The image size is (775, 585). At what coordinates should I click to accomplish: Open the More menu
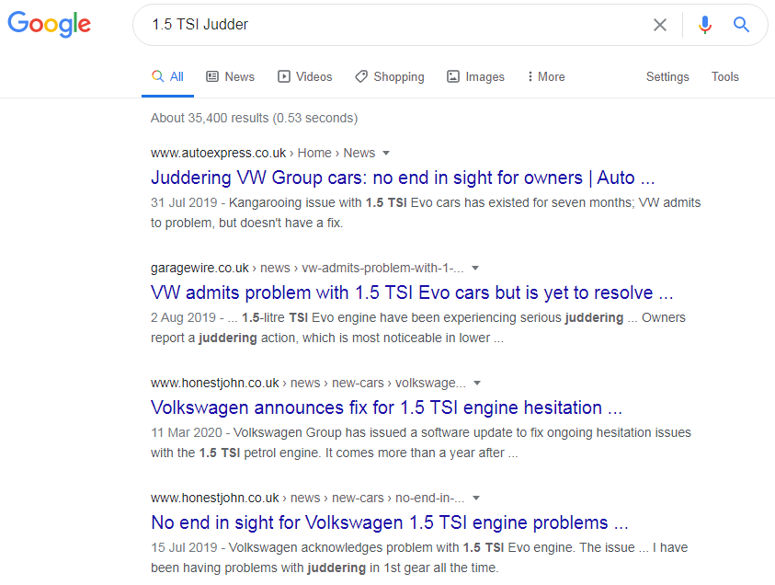point(546,76)
